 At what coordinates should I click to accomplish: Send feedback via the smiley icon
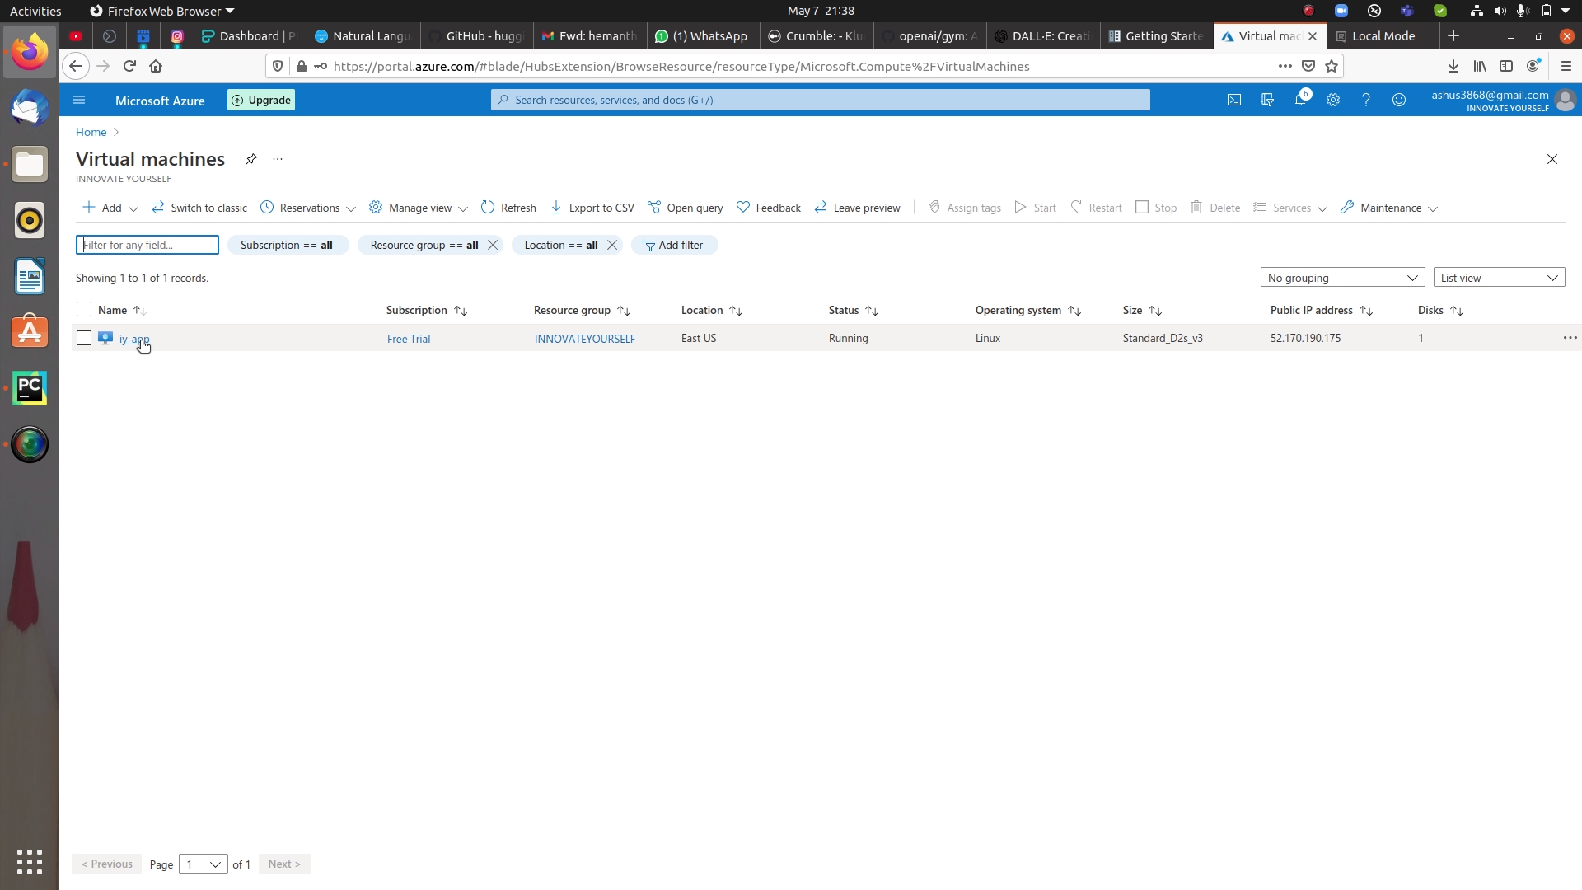pos(1399,100)
